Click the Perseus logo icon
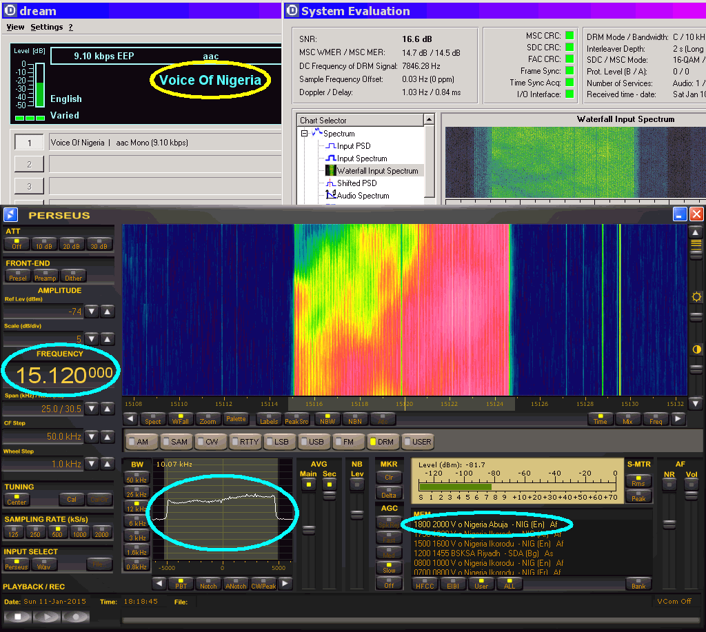 [x=10, y=214]
